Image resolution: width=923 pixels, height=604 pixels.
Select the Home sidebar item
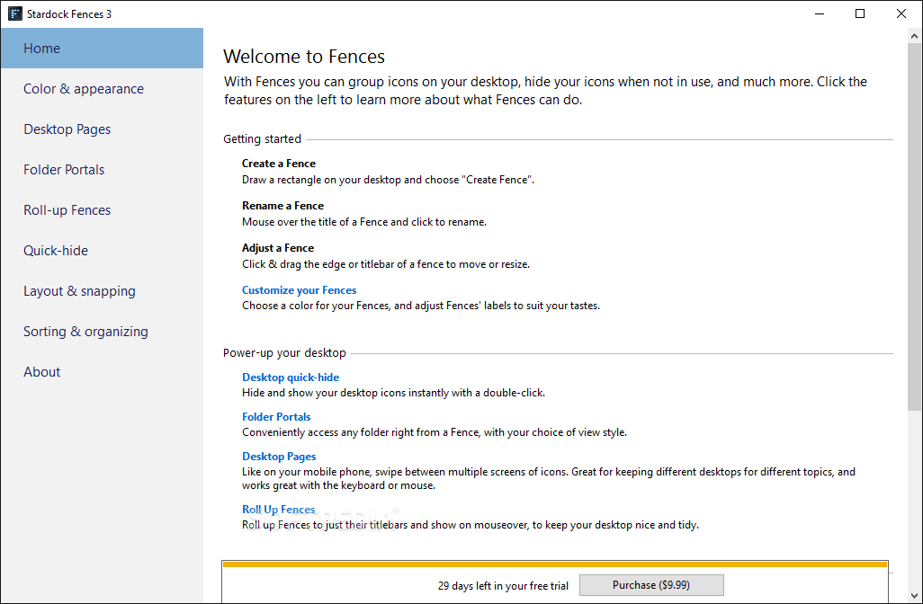(102, 49)
